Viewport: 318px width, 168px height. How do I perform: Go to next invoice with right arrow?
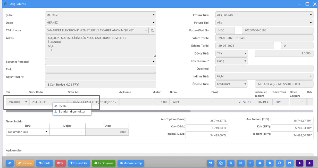pos(309,163)
